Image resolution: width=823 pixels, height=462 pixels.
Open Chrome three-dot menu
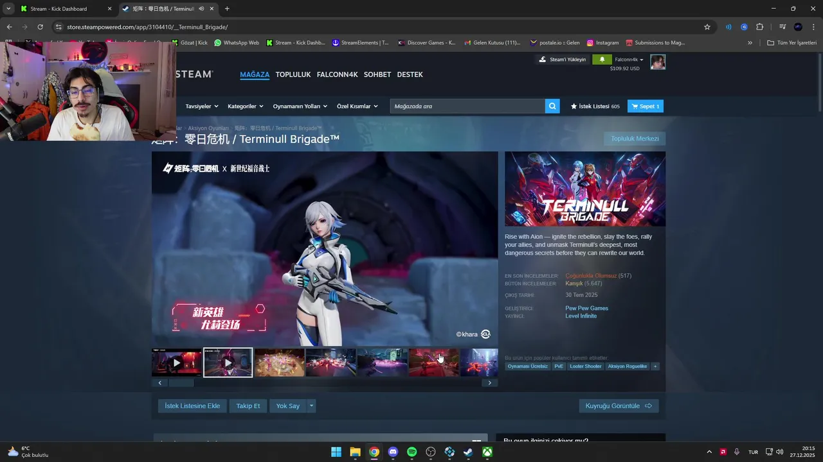813,27
